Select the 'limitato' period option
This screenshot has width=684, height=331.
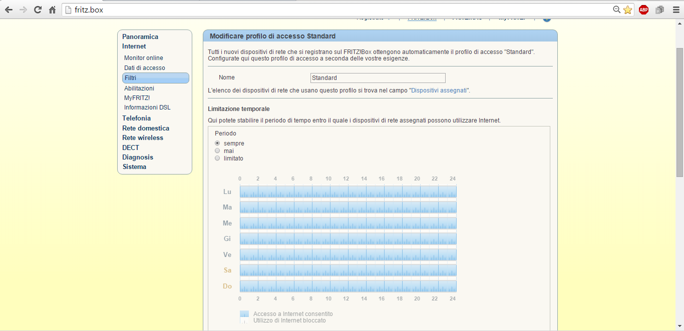point(217,158)
